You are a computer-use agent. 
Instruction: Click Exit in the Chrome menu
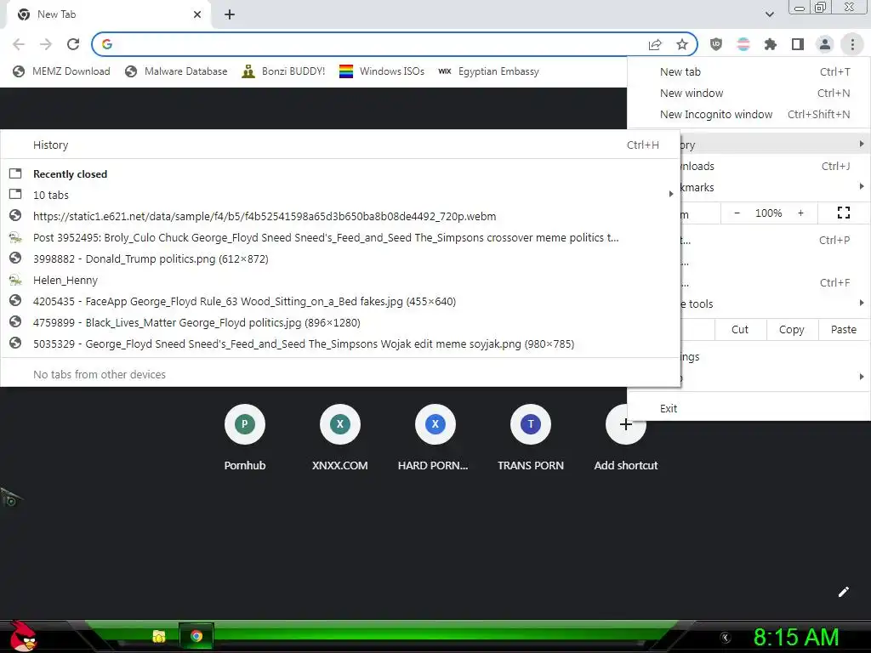click(749, 408)
